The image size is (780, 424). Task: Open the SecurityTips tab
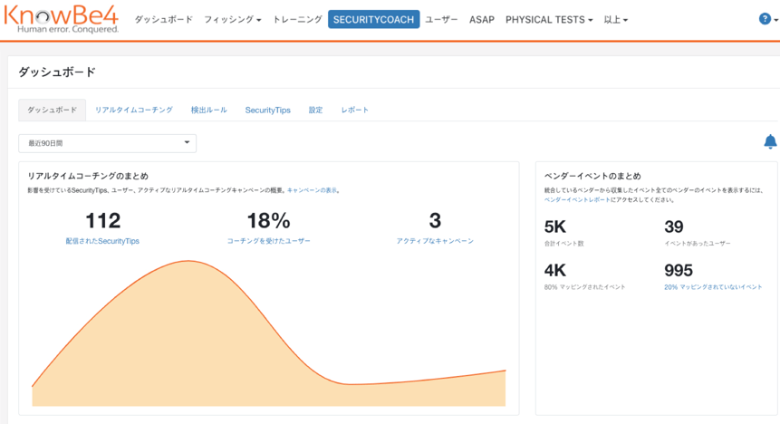[x=267, y=110]
